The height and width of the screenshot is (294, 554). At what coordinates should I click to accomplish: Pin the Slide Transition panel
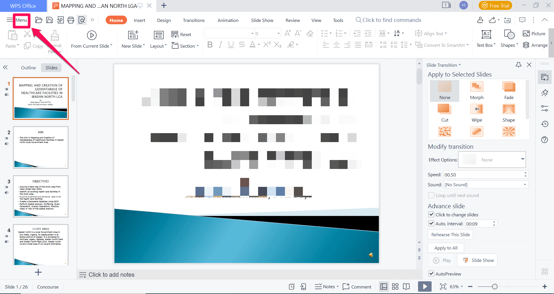coord(518,65)
